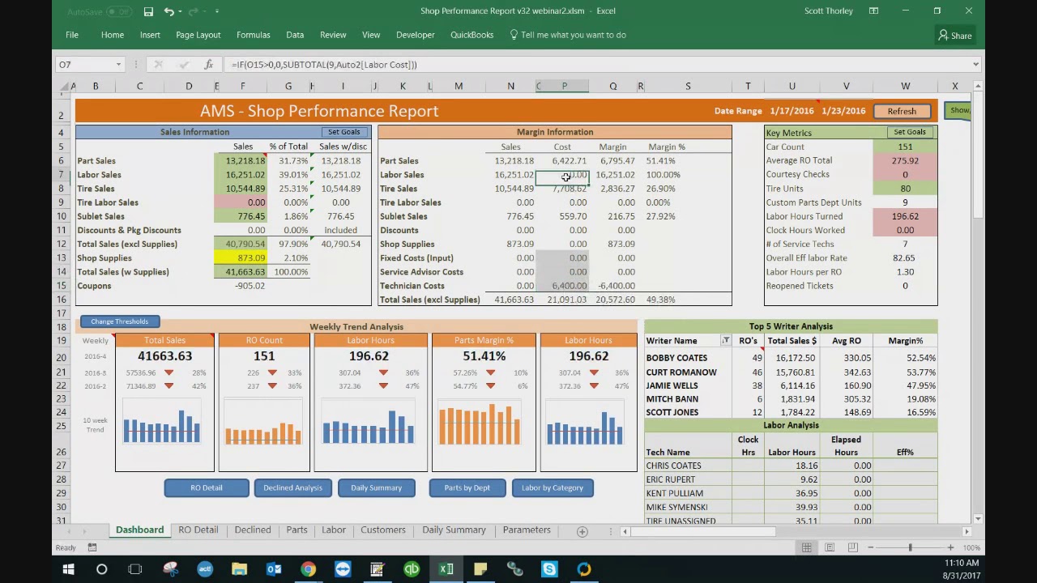Click Set Goals in Key Metrics
This screenshot has width=1037, height=583.
910,132
